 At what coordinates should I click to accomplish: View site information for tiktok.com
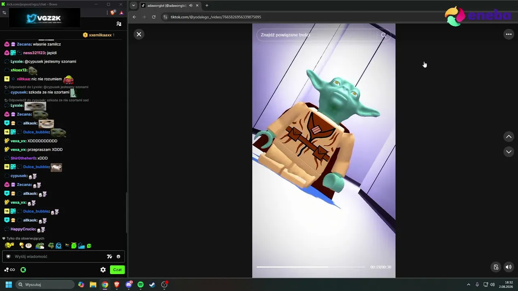pyautogui.click(x=165, y=17)
